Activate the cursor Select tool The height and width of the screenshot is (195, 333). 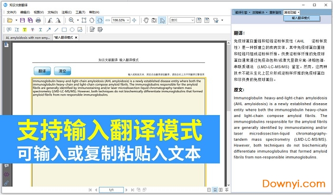point(162,20)
